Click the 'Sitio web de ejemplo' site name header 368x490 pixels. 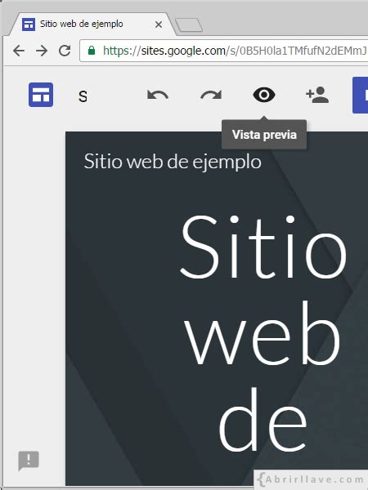(173, 162)
